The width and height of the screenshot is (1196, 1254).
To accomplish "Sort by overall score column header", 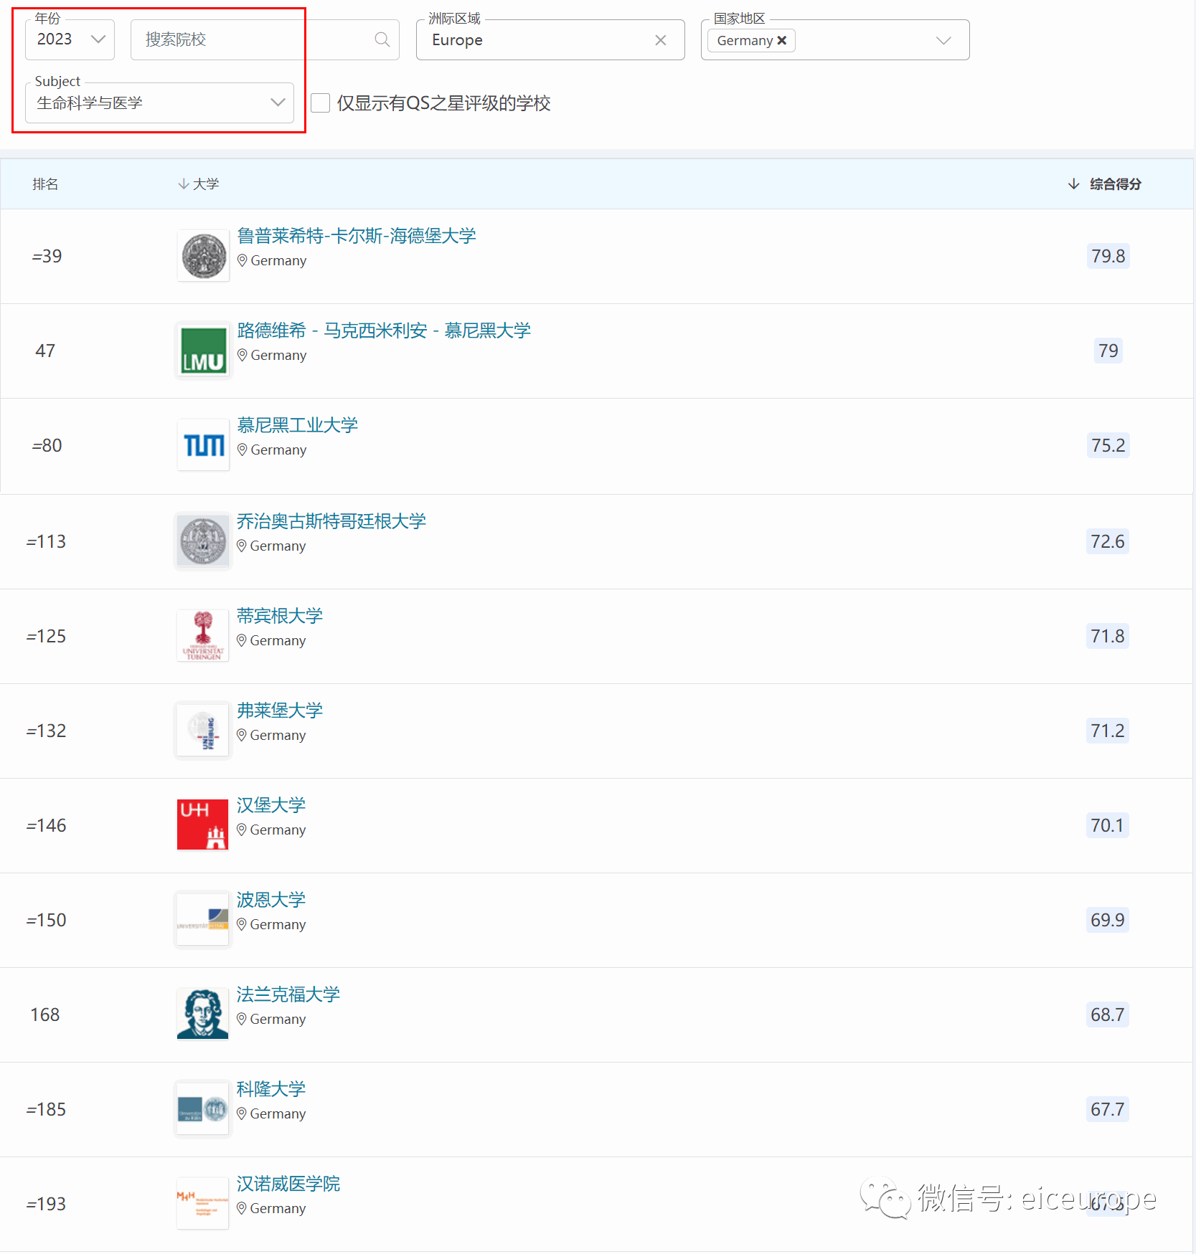I will tap(1104, 184).
